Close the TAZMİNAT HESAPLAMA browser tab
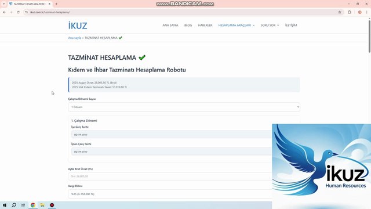 pos(49,4)
